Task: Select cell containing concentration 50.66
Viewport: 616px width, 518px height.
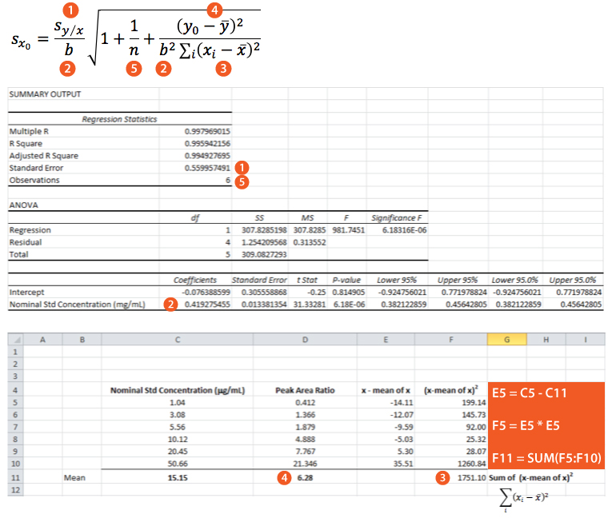Action: pos(178,463)
